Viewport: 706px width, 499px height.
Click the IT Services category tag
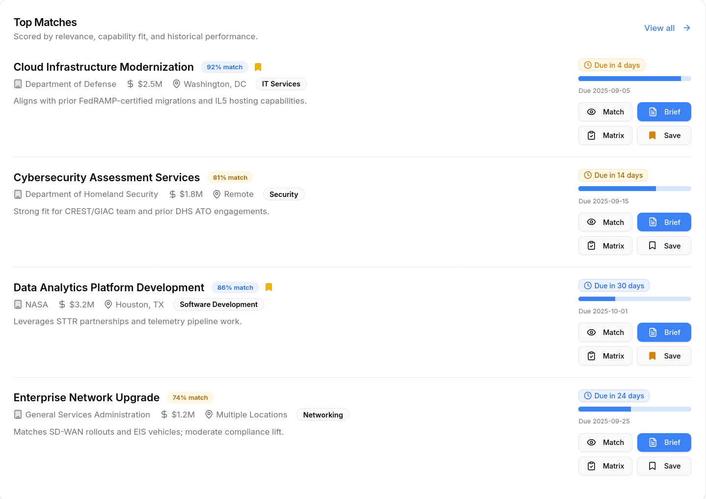point(281,84)
